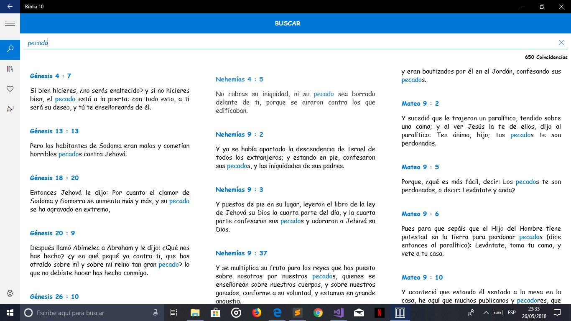Click the taskbar search box Escribe aquí para buscar
Image resolution: width=571 pixels, height=321 pixels.
tap(92, 313)
